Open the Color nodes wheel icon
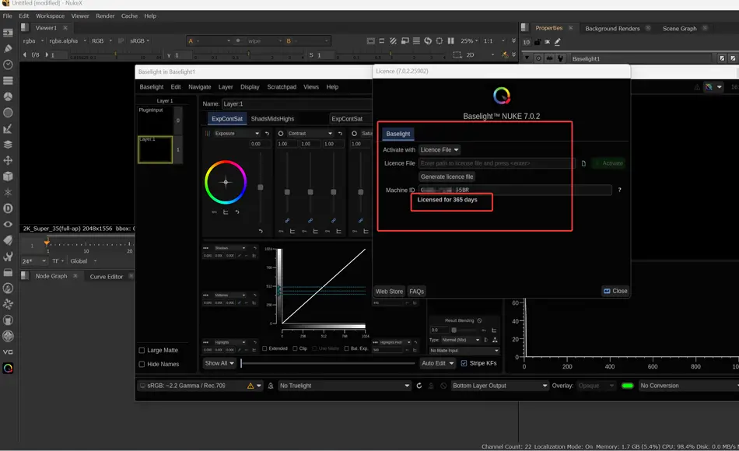This screenshot has width=739, height=451. [8, 96]
